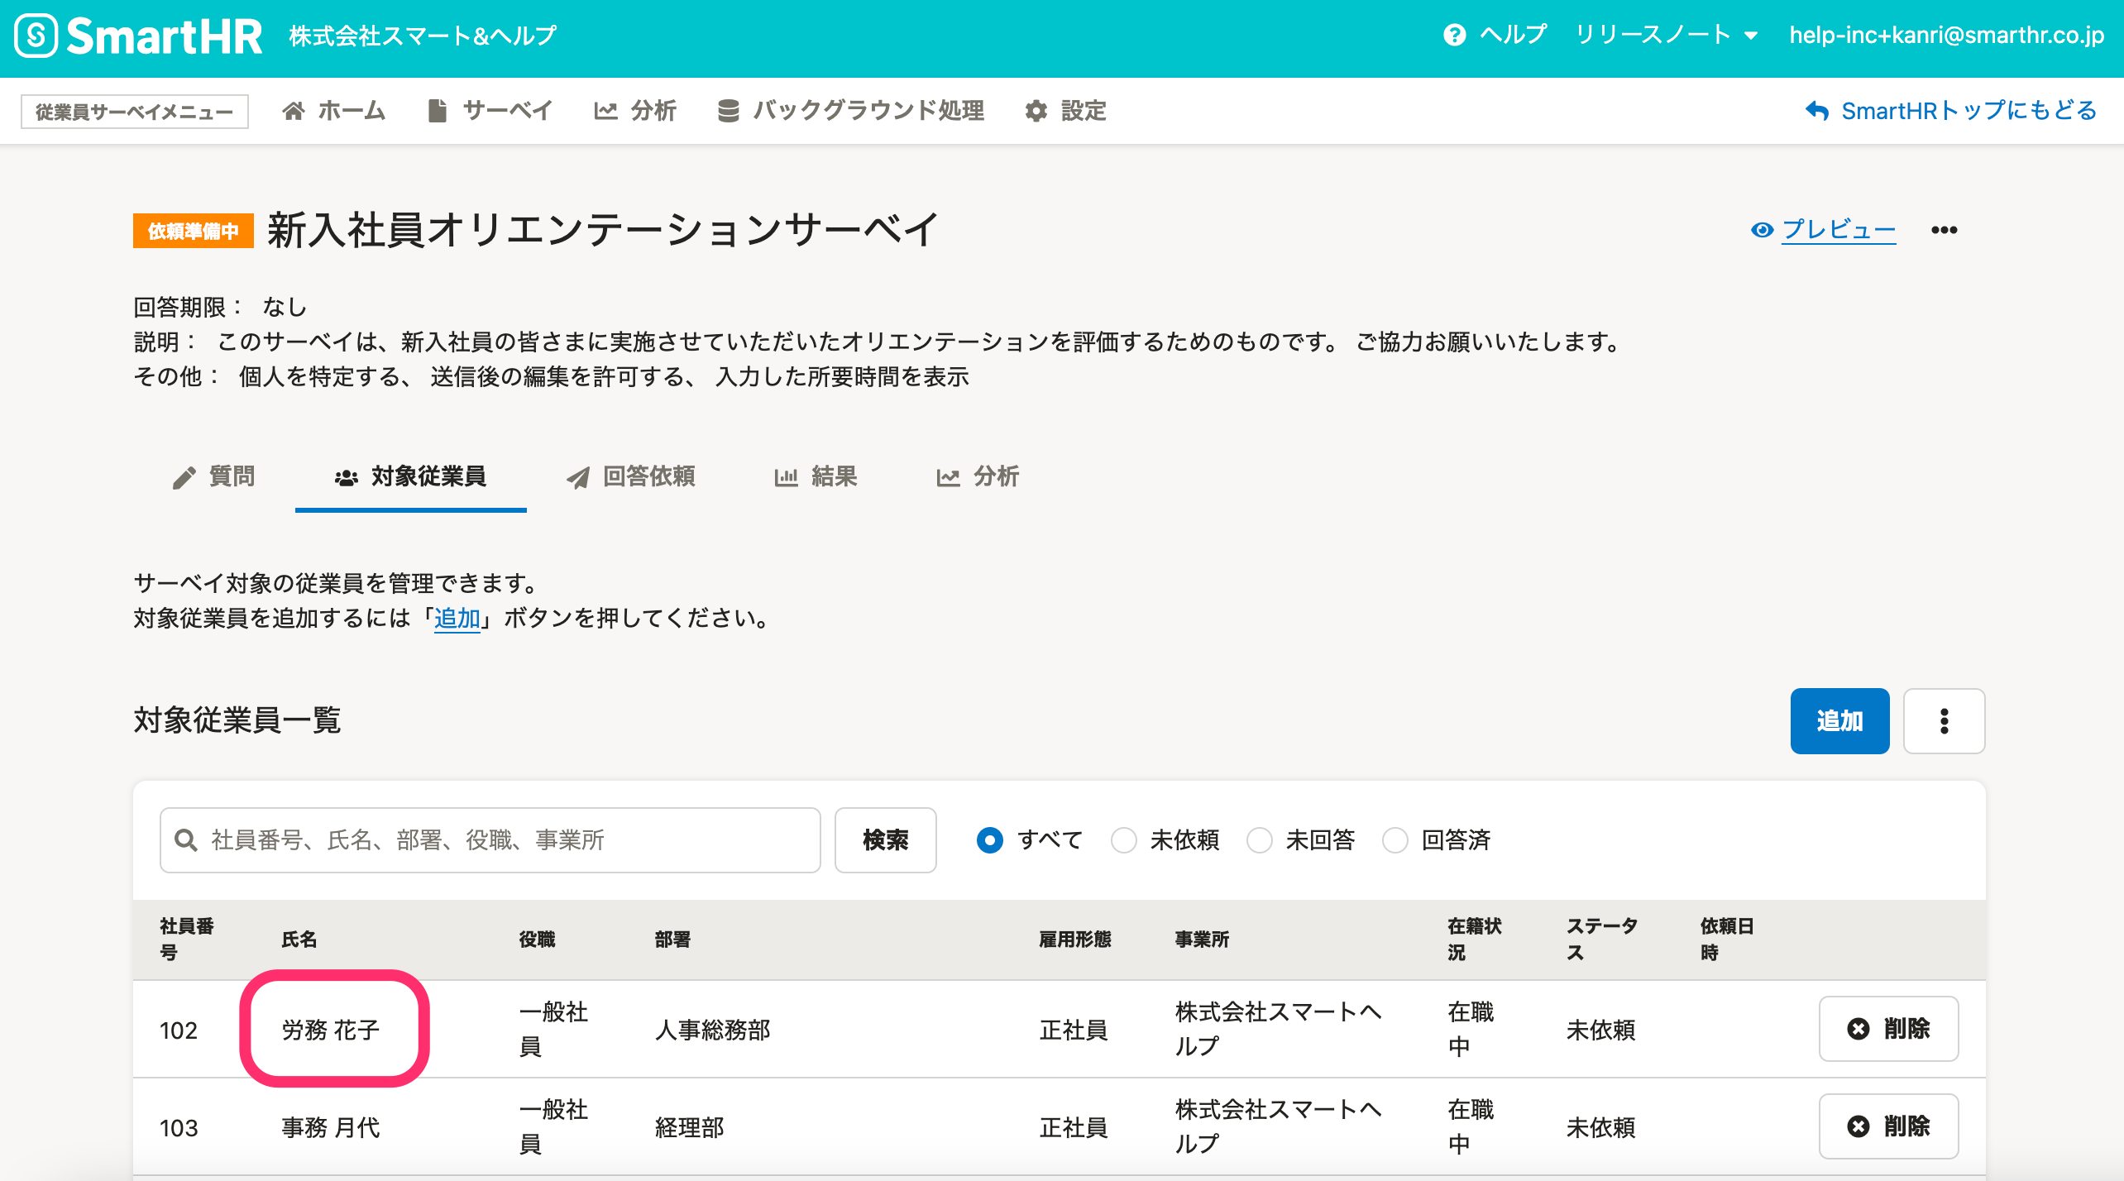
Task: Open 設定 in the navigation
Action: [x=1065, y=111]
